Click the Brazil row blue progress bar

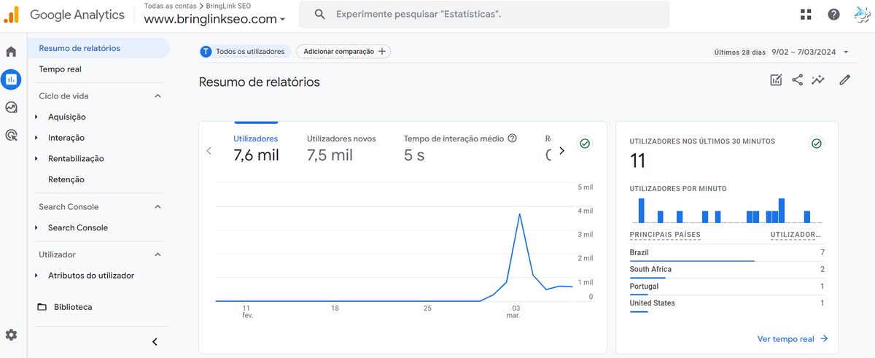(x=692, y=260)
